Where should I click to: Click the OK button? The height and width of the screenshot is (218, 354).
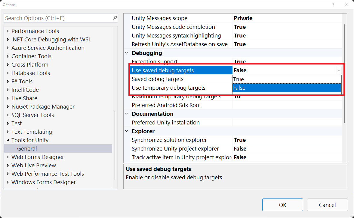(282, 205)
